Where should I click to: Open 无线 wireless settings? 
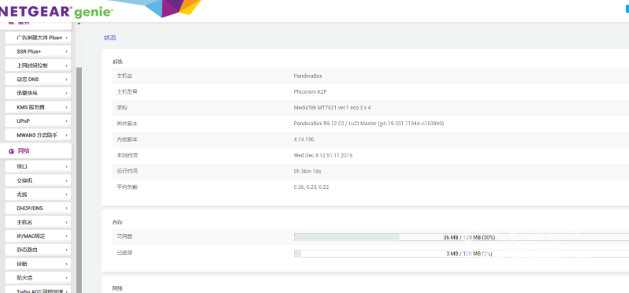point(38,195)
